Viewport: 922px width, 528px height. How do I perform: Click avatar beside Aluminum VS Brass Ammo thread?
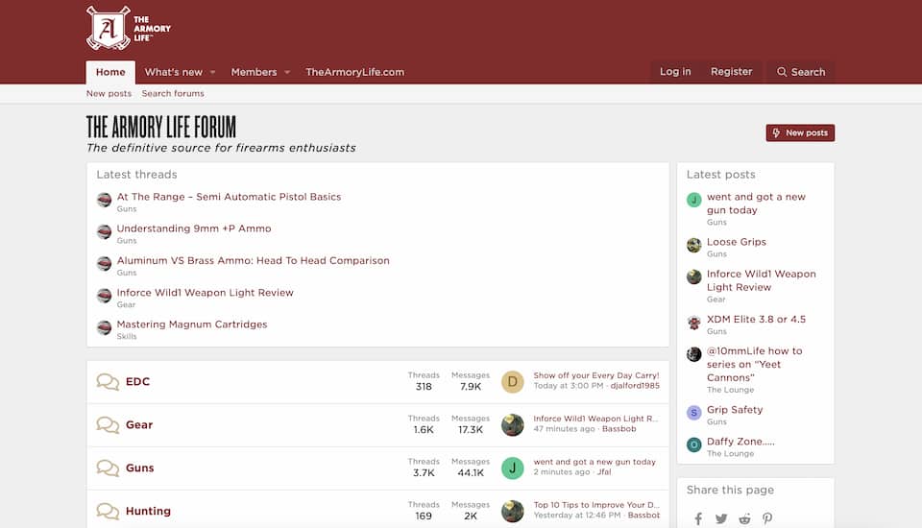(104, 264)
